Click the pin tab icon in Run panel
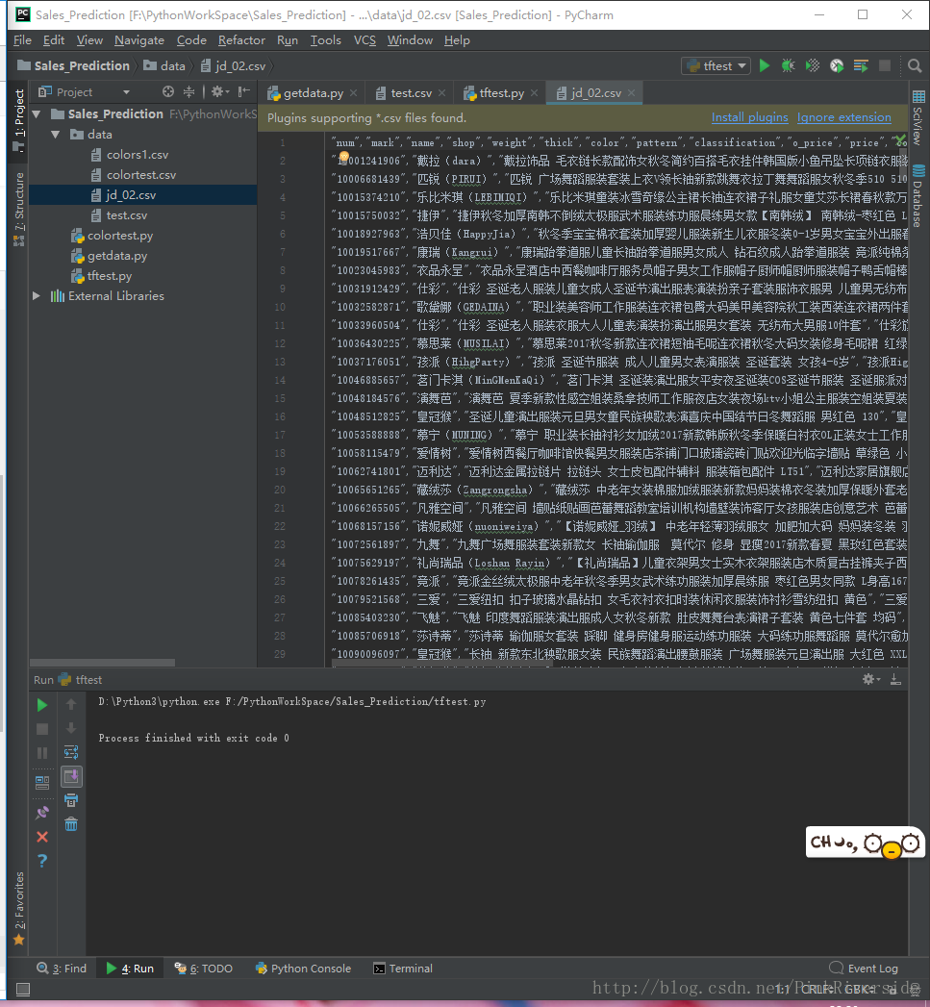Image resolution: width=930 pixels, height=1007 pixels. coord(42,813)
